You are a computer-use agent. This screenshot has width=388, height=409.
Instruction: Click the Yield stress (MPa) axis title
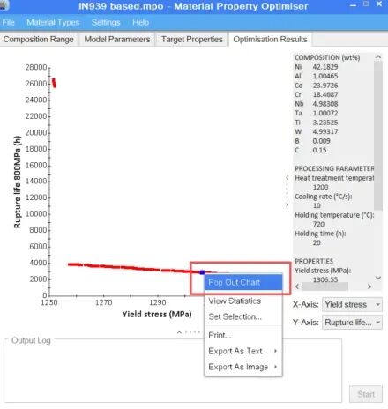(157, 315)
